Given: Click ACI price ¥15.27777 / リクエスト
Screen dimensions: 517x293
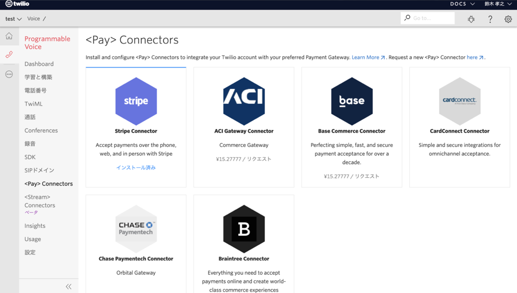Looking at the screenshot, I should 244,159.
